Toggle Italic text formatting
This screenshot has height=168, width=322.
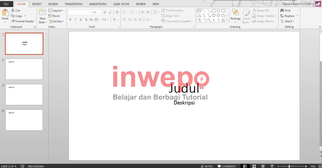tap(75, 20)
